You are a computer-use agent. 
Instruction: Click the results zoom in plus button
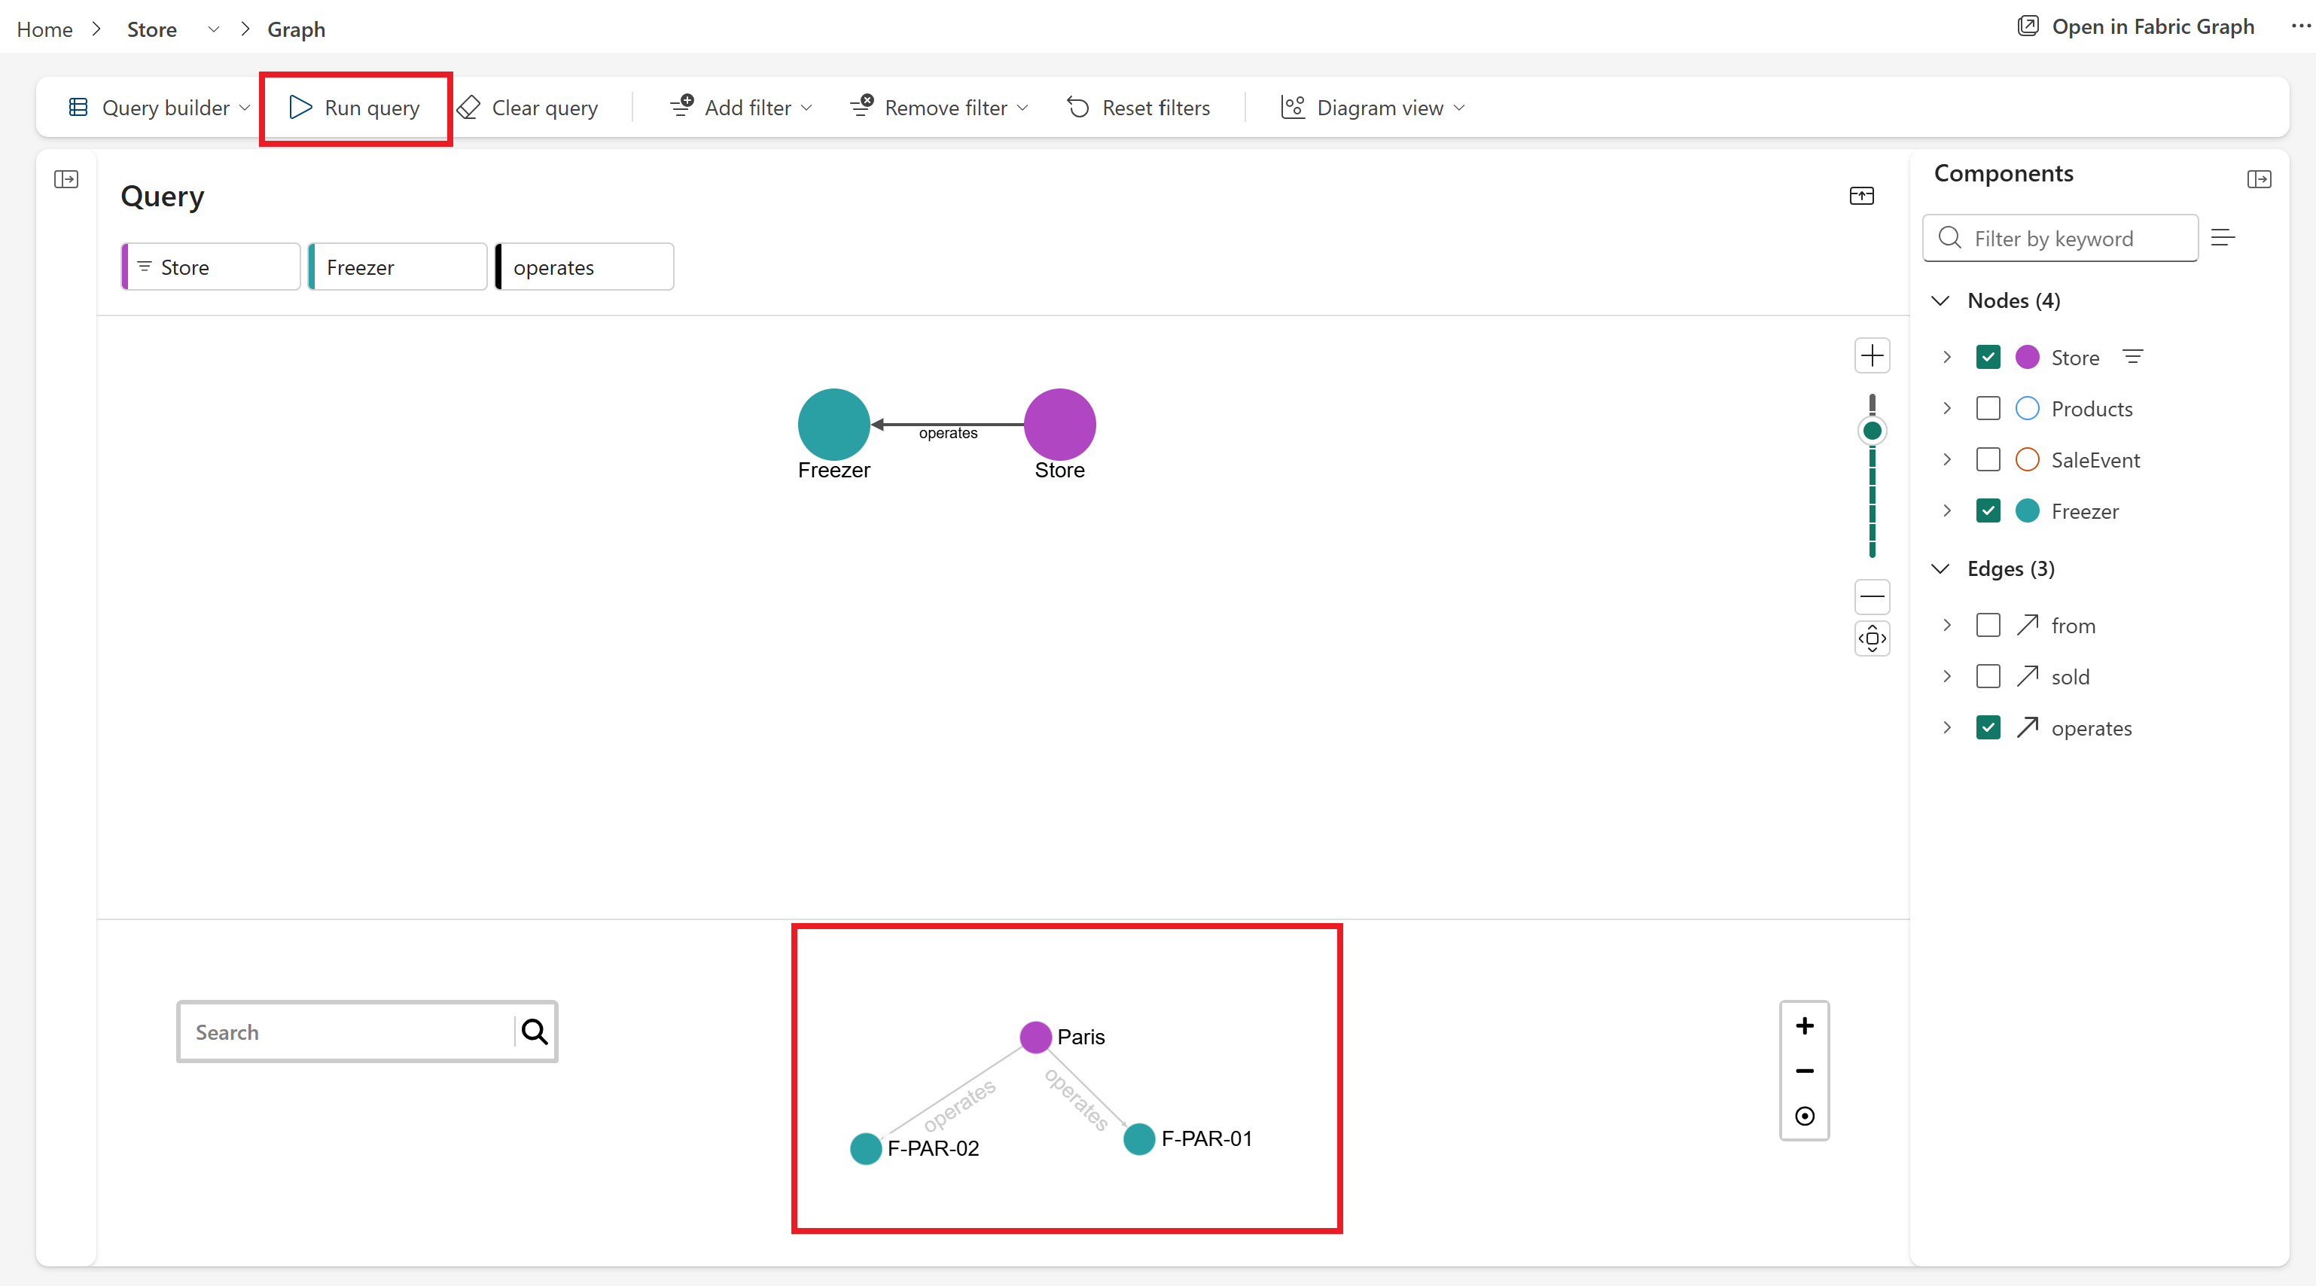click(x=1805, y=1026)
